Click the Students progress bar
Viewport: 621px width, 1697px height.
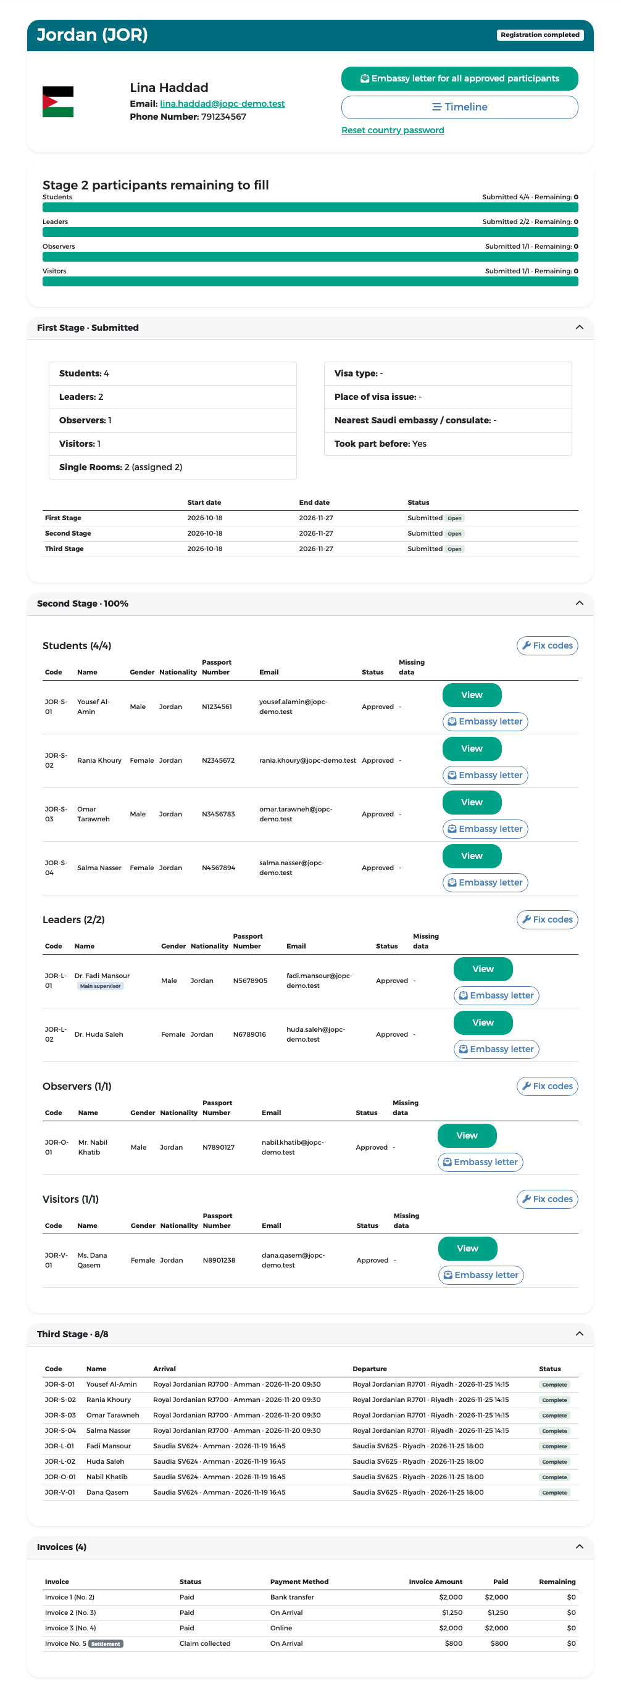[310, 207]
